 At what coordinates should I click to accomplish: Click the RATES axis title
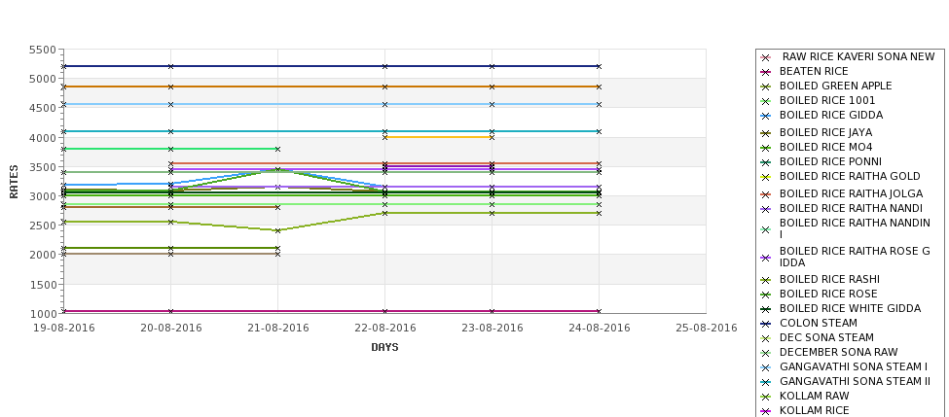tap(14, 182)
